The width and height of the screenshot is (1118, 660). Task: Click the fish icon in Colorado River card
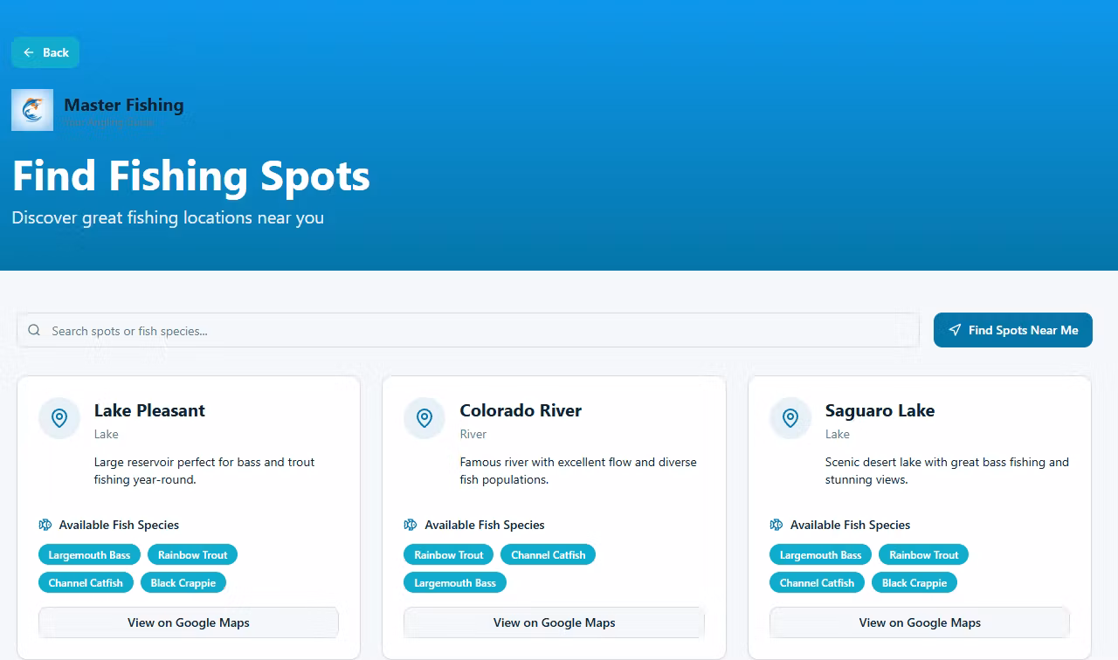point(411,525)
